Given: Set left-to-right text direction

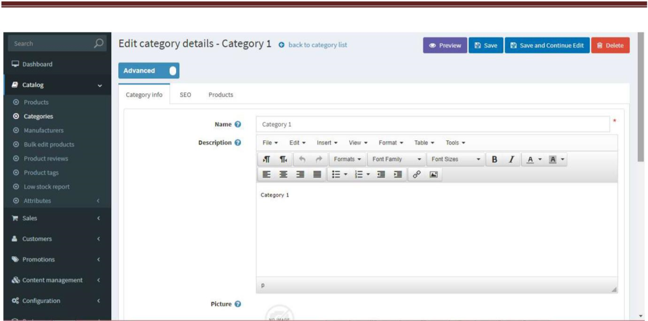Looking at the screenshot, I should click(267, 159).
